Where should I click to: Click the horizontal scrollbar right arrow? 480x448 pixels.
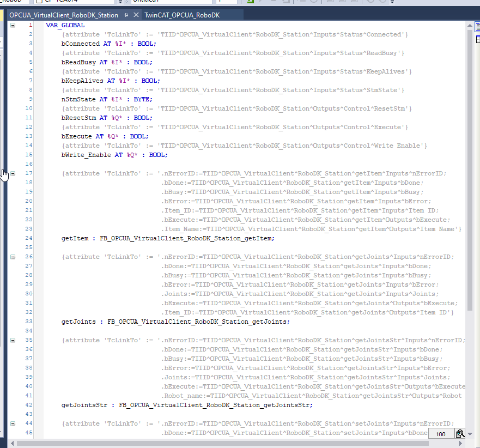(461, 443)
